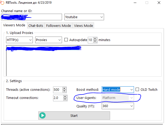Increase Timeout connections with up arrow

pyautogui.click(x=65, y=96)
